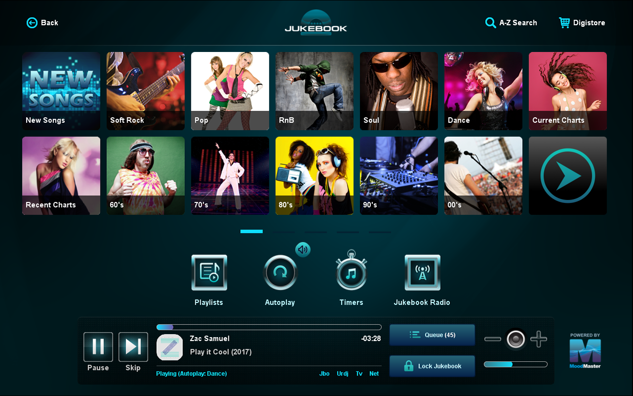This screenshot has height=396, width=633.
Task: Jump to the fourth page indicator
Action: [348, 231]
